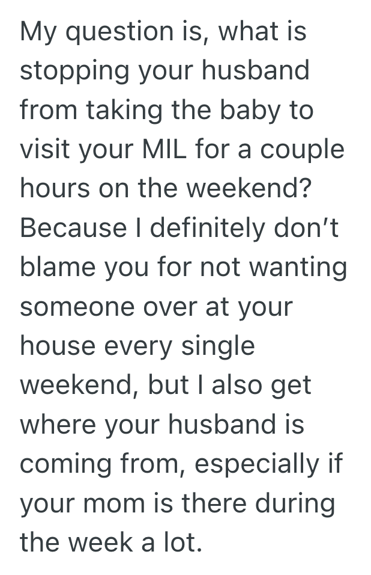Image resolution: width=371 pixels, height=575 pixels.
Task: Click the word "Because"
Action: coord(71,227)
